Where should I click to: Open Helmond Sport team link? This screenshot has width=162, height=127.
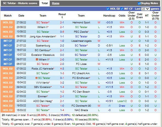click(x=81, y=23)
